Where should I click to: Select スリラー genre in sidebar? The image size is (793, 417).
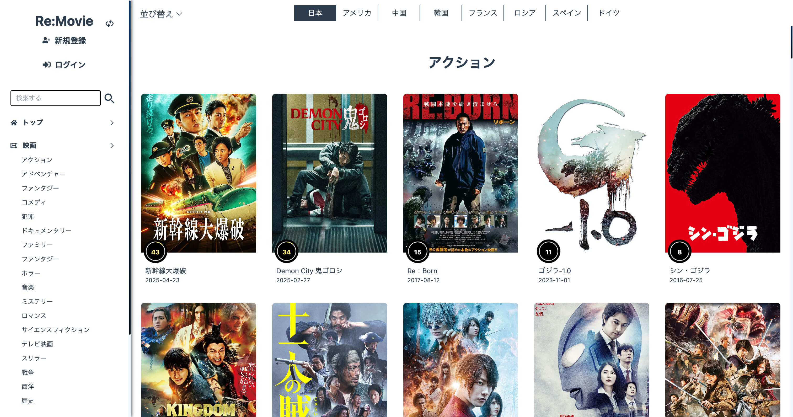(x=34, y=358)
